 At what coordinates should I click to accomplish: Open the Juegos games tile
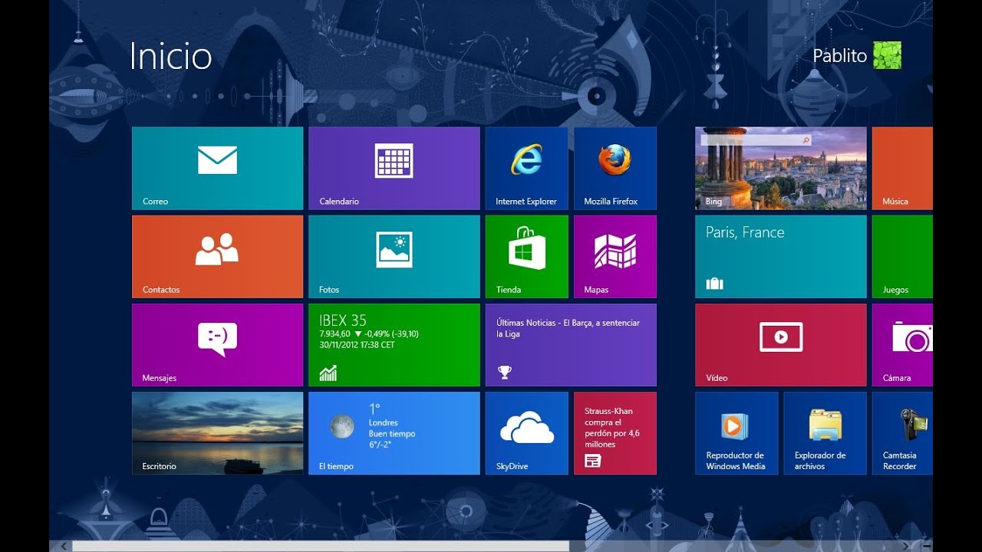(902, 257)
